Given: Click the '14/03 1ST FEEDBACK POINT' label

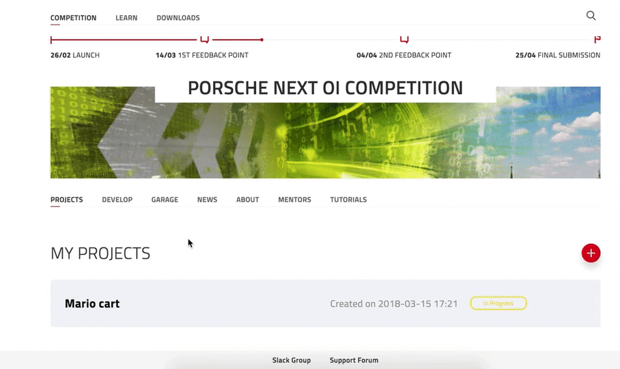Looking at the screenshot, I should (x=202, y=55).
